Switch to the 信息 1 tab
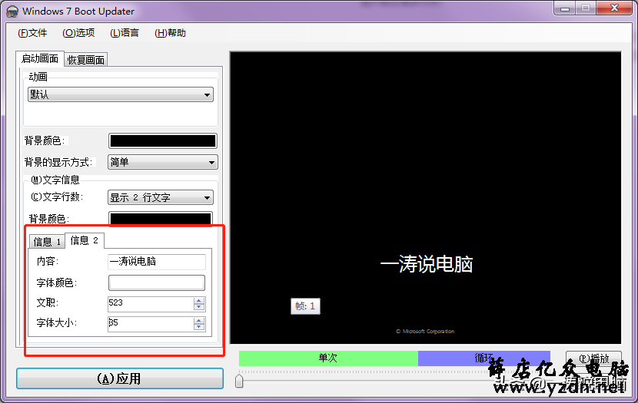 click(x=47, y=242)
